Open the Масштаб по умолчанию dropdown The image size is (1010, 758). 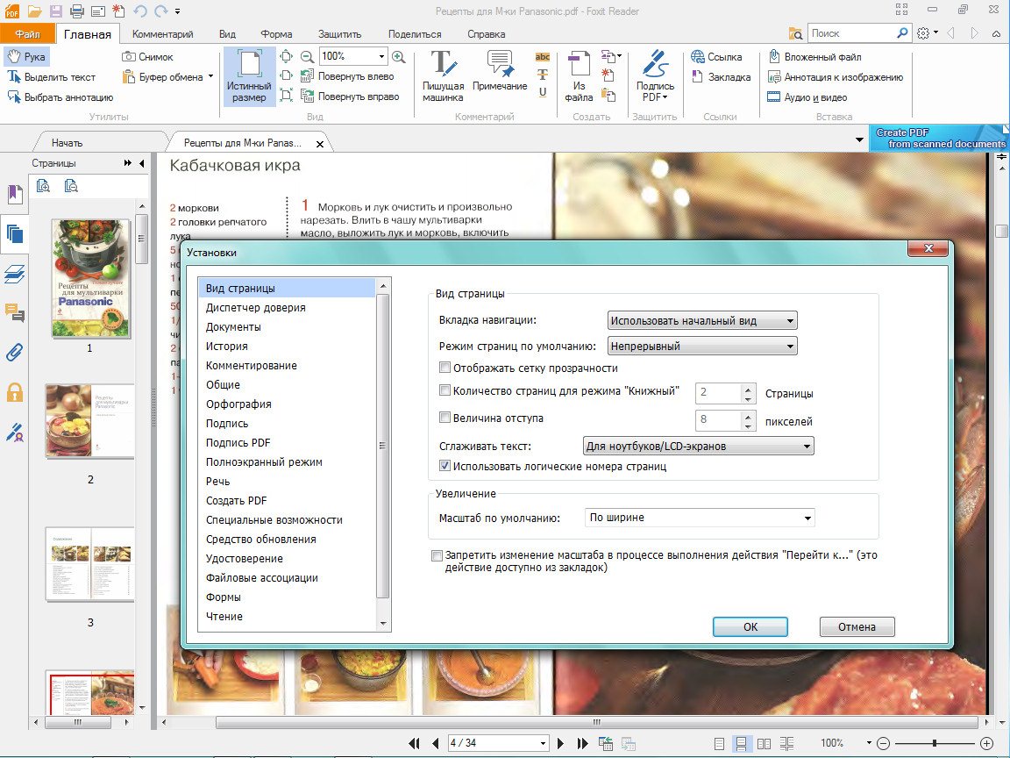[x=700, y=518]
